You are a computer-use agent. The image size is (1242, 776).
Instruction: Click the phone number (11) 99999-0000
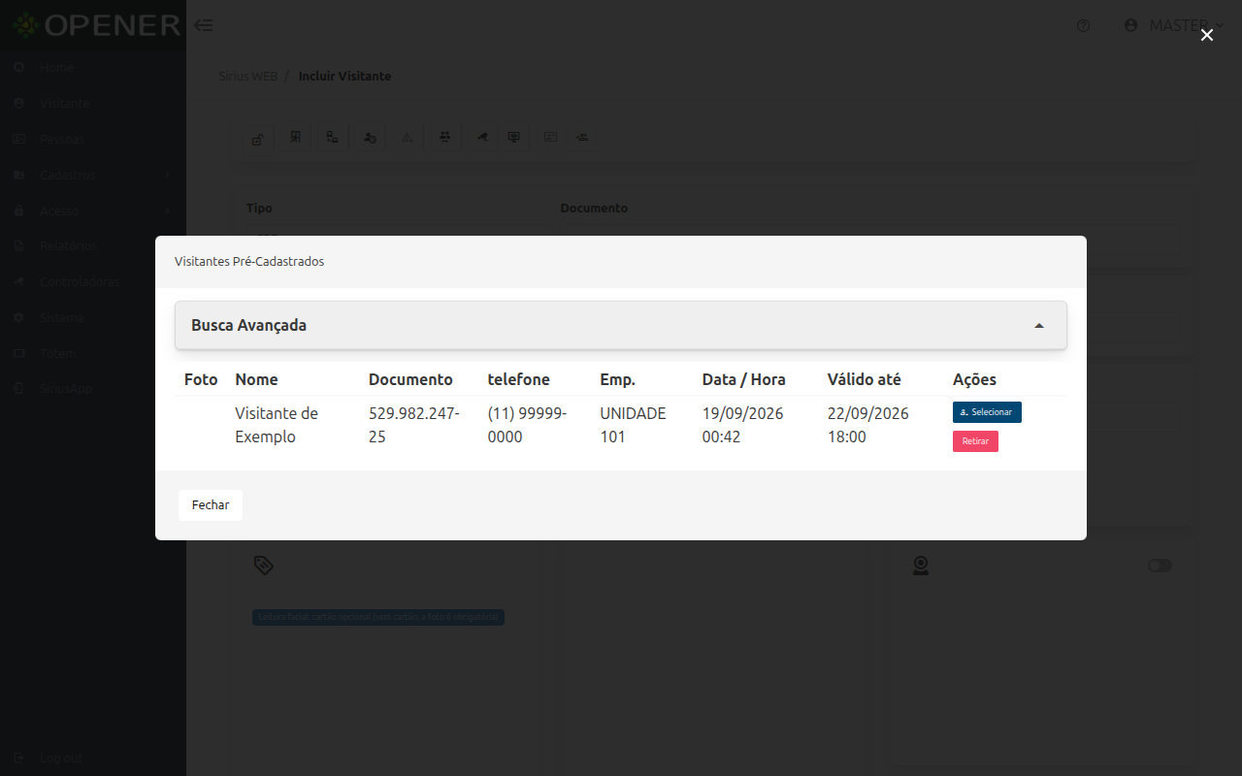coord(527,425)
